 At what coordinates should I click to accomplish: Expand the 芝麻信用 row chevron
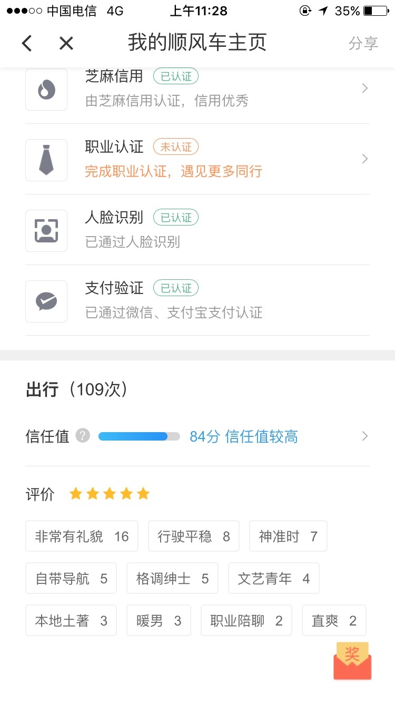click(364, 89)
